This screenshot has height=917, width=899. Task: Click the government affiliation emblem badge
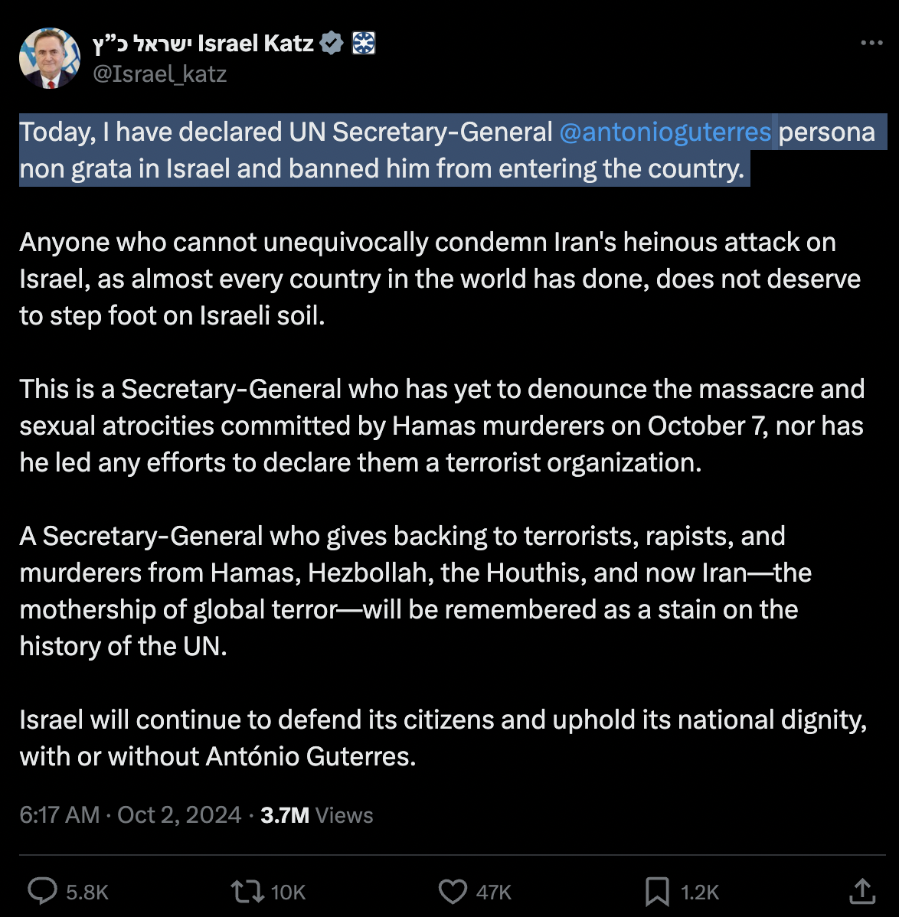pos(363,44)
